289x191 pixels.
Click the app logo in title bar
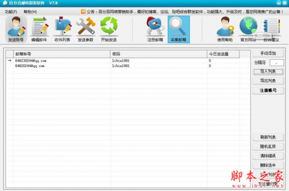point(5,3)
